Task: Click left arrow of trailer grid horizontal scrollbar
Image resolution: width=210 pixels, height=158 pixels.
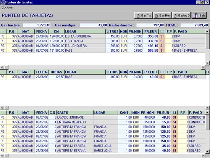Action: coord(2,108)
